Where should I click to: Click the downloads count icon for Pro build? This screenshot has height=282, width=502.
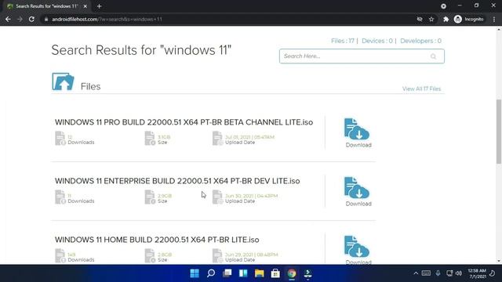pyautogui.click(x=60, y=138)
